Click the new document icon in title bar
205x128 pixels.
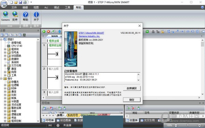click(x=12, y=2)
